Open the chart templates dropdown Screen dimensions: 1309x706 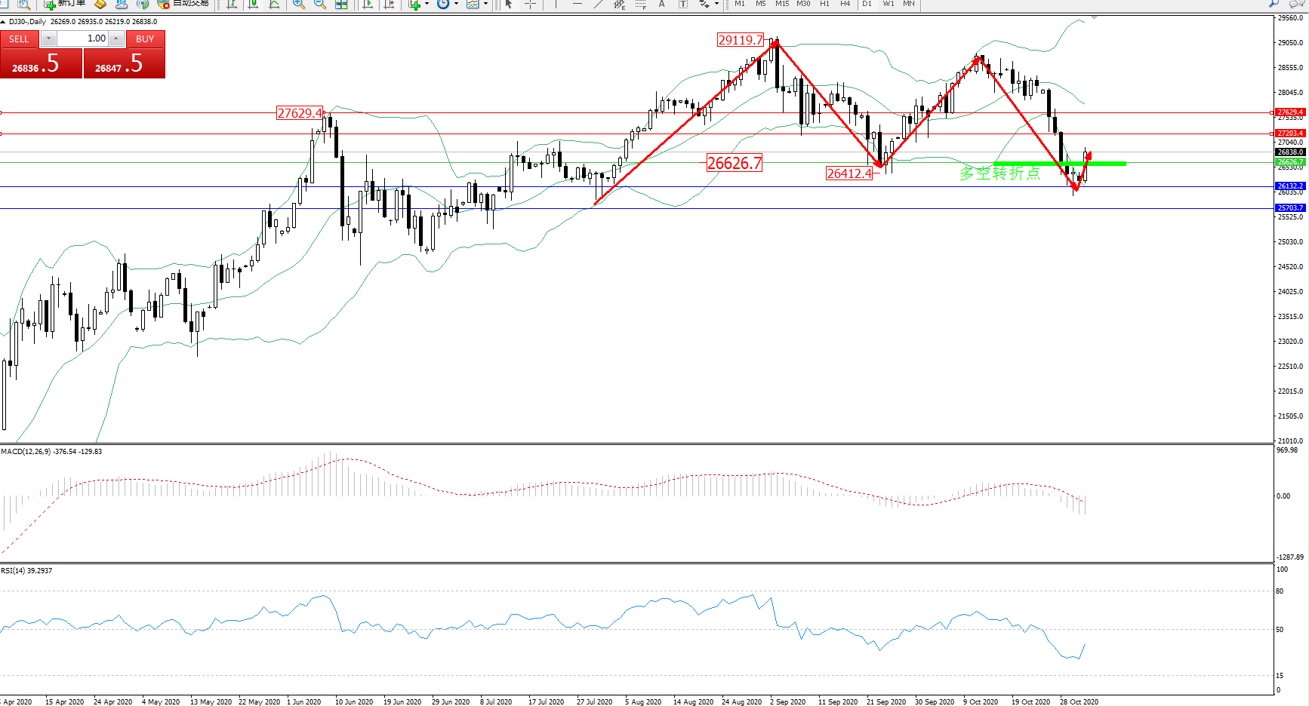coord(485,4)
